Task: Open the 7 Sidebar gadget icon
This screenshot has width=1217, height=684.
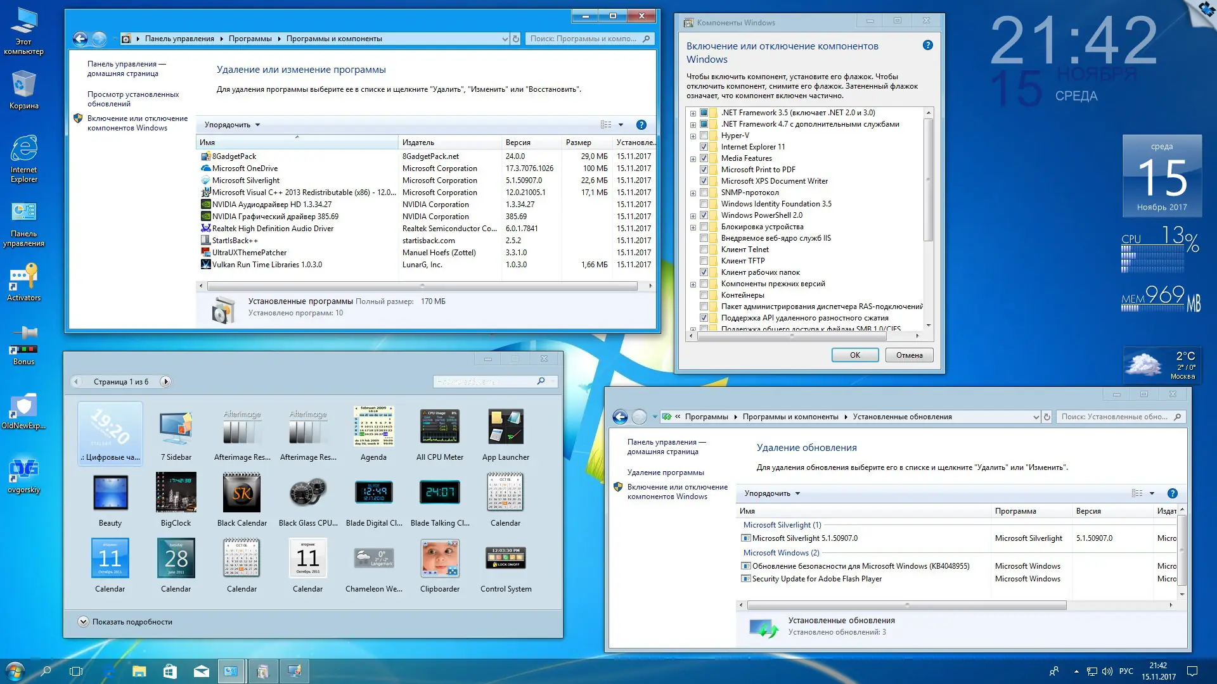Action: click(x=176, y=428)
